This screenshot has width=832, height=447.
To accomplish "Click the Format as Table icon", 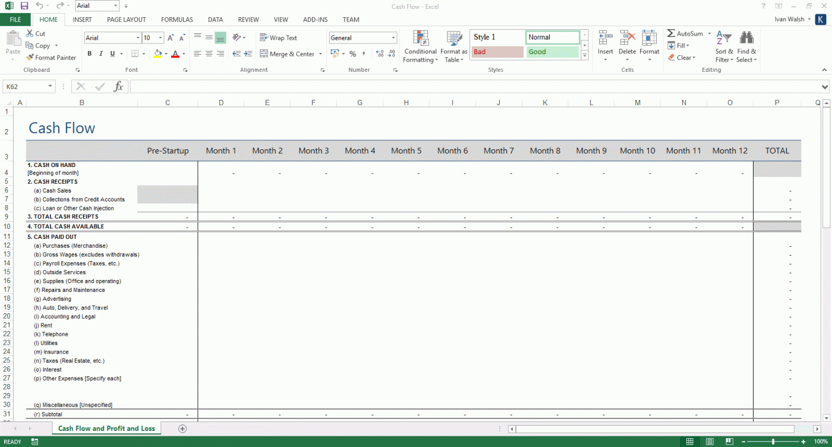I will tap(454, 47).
